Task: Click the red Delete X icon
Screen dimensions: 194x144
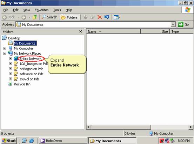Action: click(100, 17)
